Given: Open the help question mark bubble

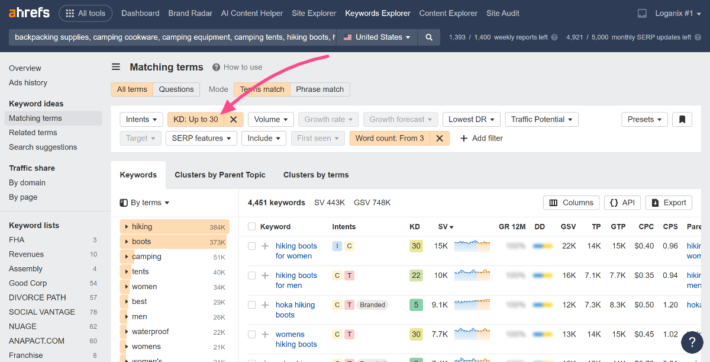Looking at the screenshot, I should [692, 342].
